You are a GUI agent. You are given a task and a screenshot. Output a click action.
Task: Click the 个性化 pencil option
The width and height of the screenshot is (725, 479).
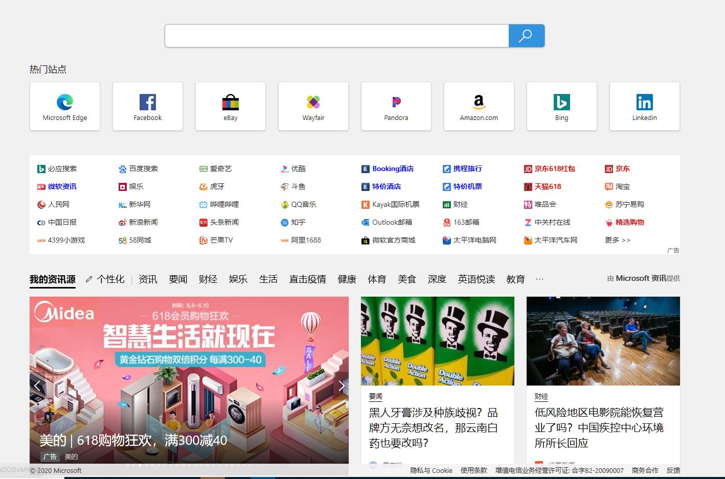click(105, 279)
